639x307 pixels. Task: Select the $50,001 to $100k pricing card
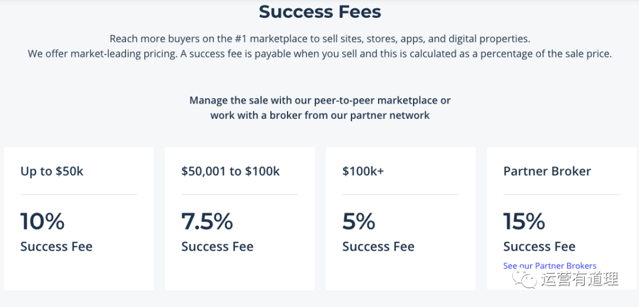click(240, 219)
